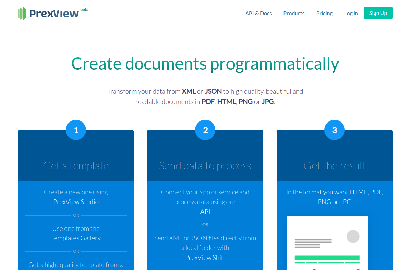Click the Log in link
Viewport: 405px width, 270px height.
coord(351,13)
